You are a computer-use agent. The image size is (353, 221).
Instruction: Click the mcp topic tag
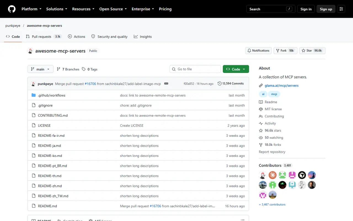274,94
